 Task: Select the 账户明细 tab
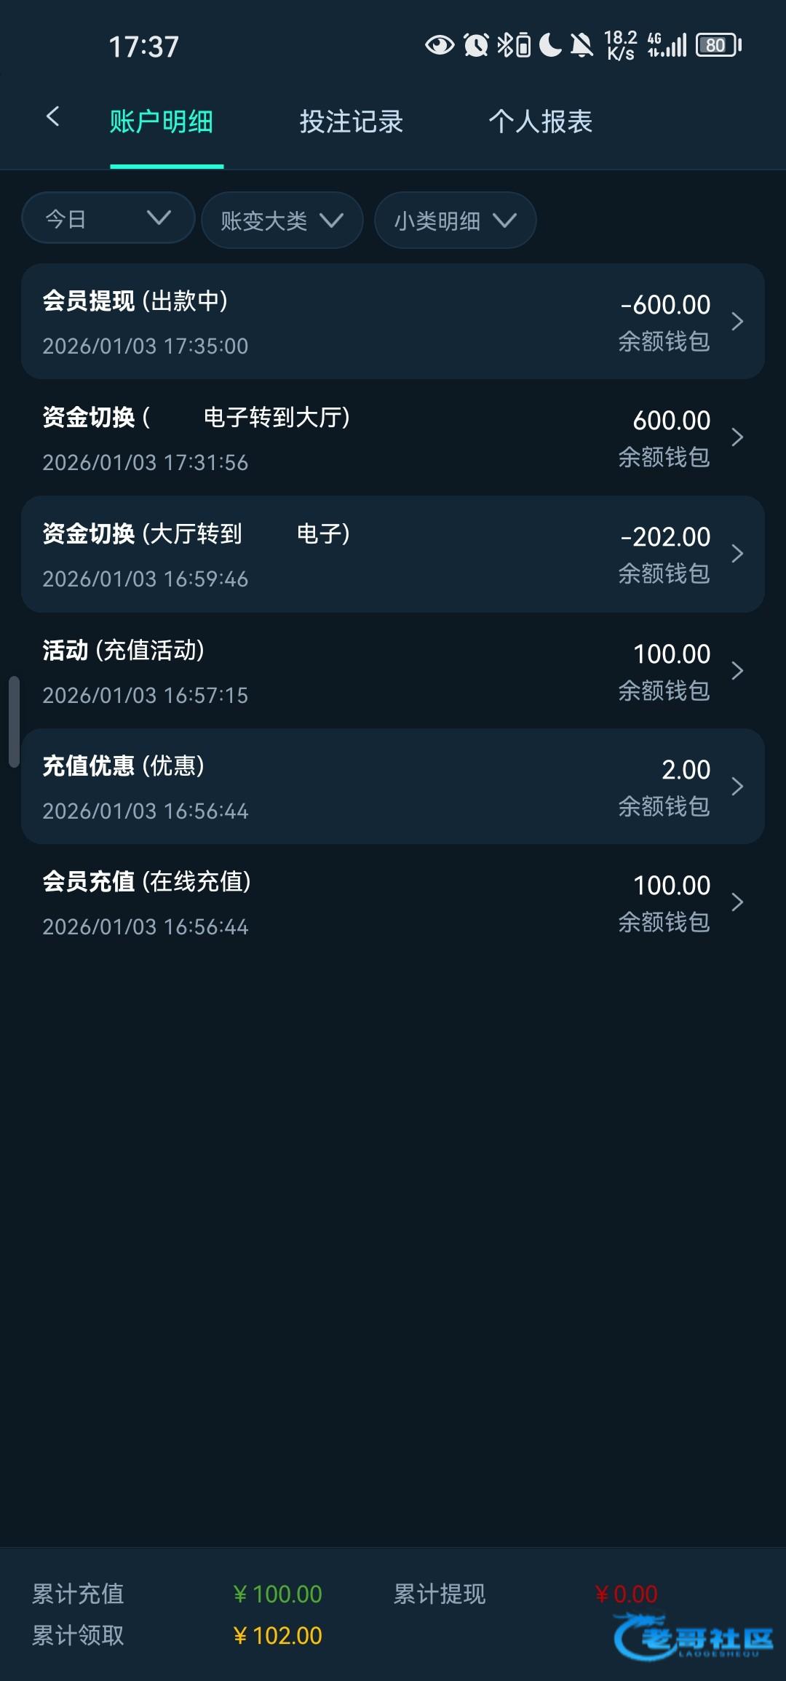[x=162, y=122]
